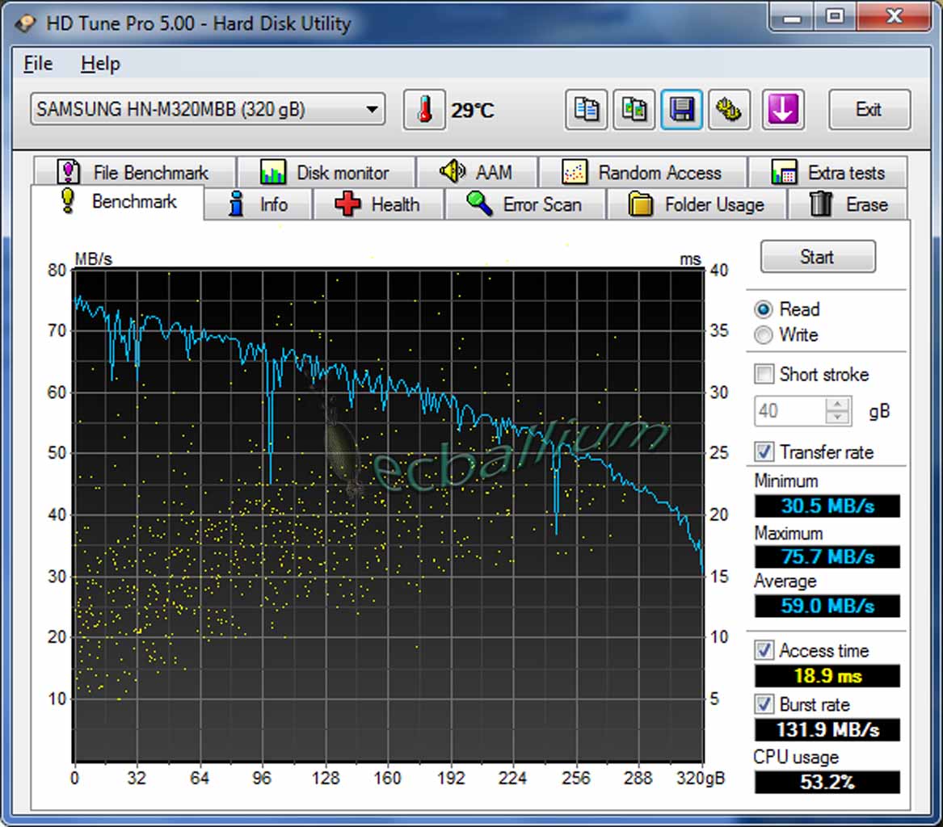Open the Health tab
Screen dimensions: 943x827
click(378, 204)
